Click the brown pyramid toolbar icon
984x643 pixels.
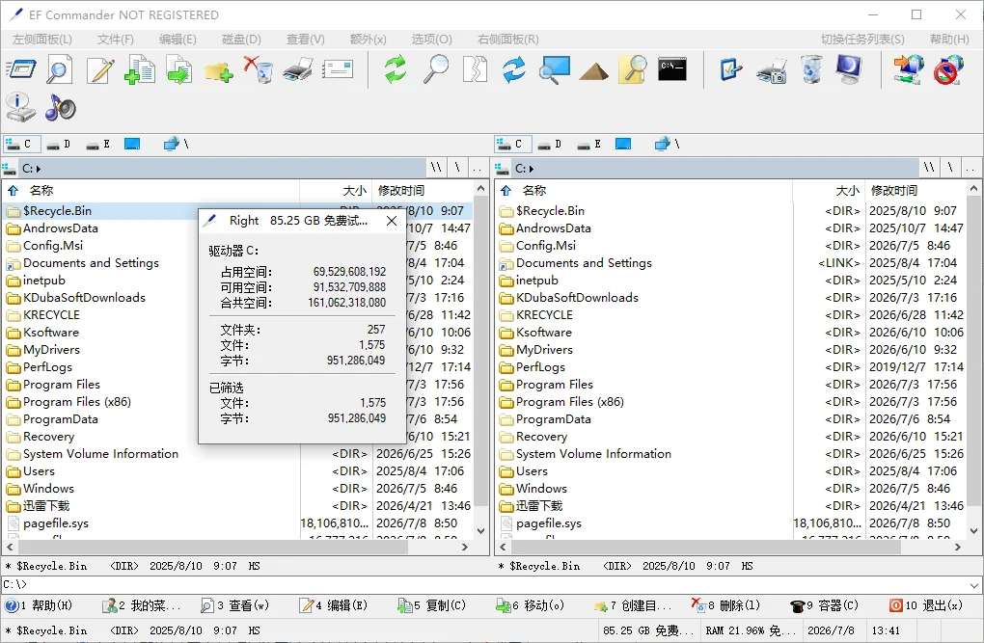593,71
